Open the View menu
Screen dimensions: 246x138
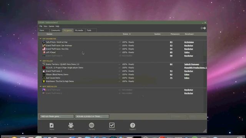pos(45,26)
